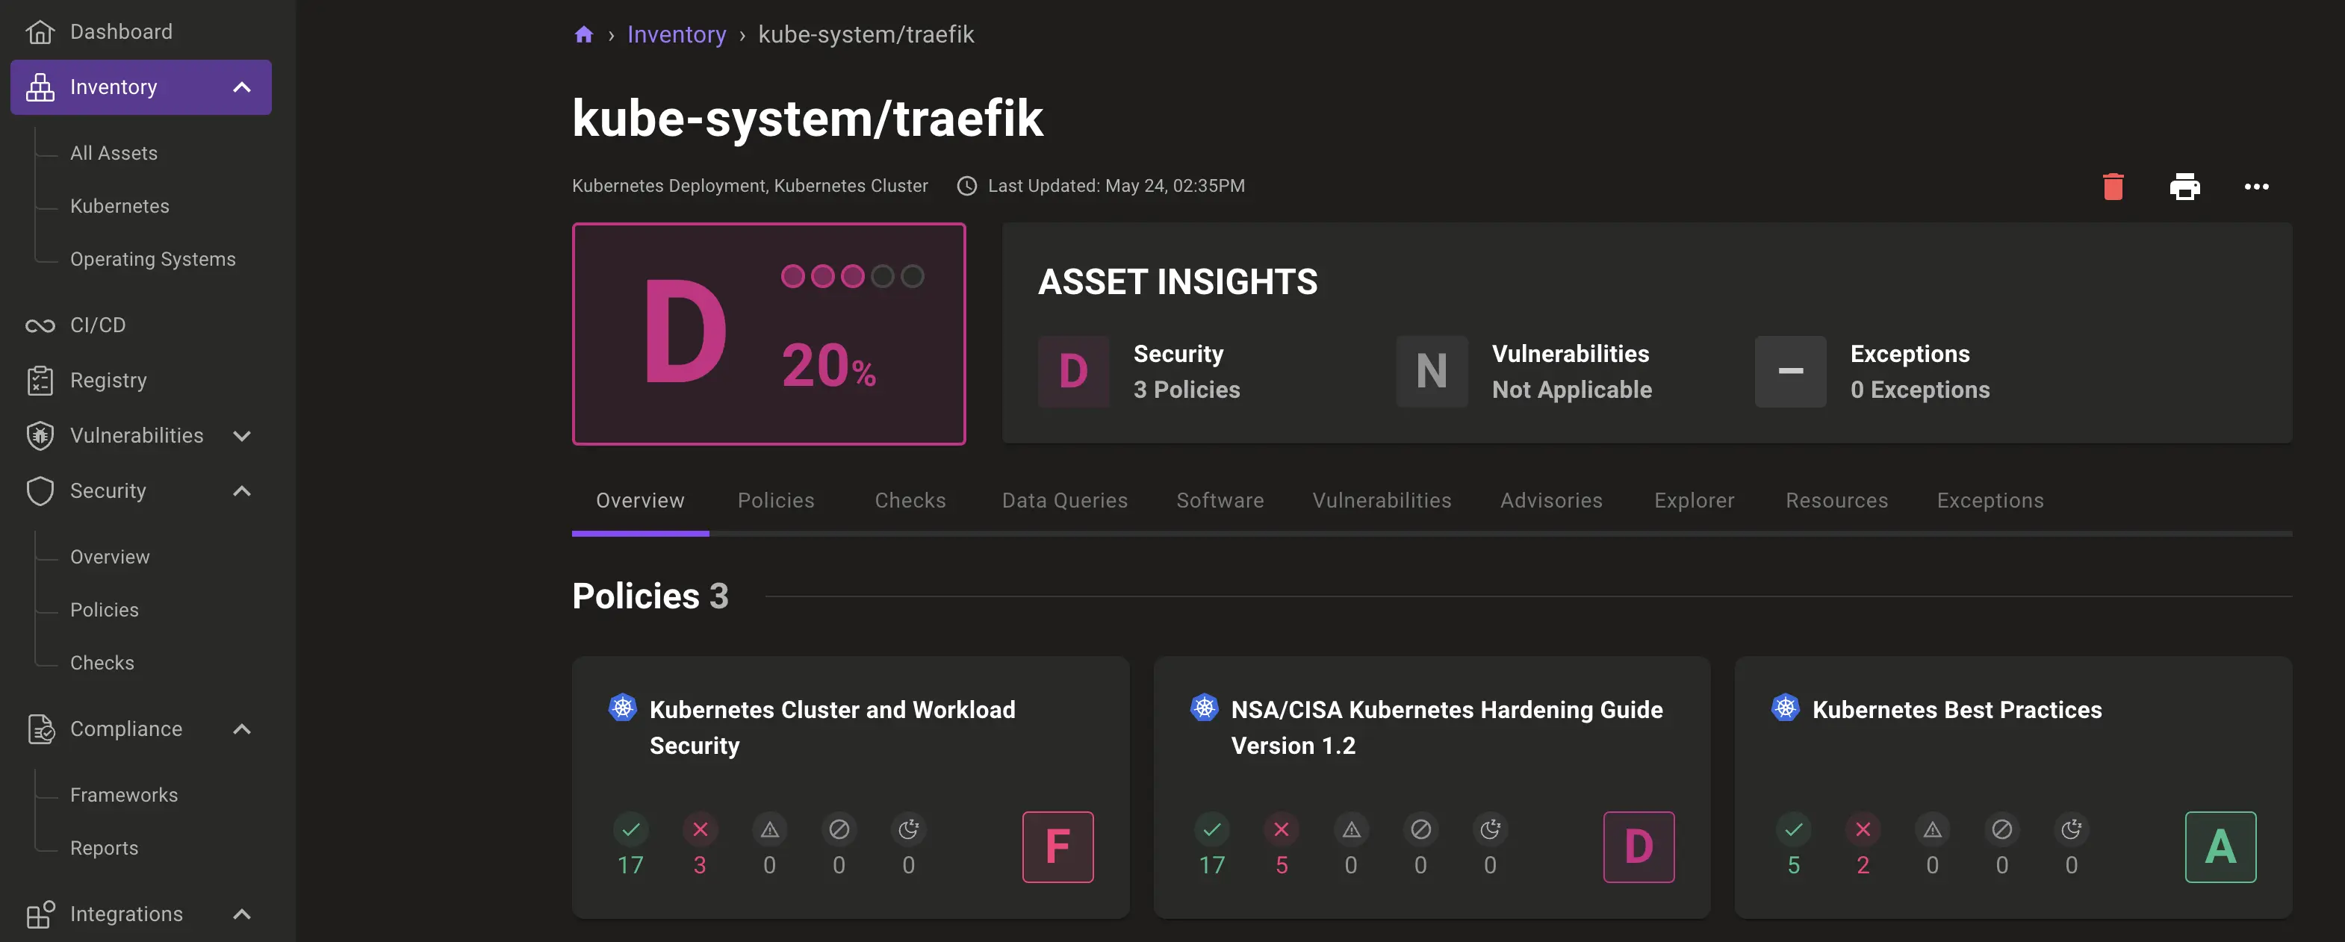The height and width of the screenshot is (942, 2345).
Task: Click warning triangle icon on NSA/CISA card
Action: click(x=1351, y=829)
